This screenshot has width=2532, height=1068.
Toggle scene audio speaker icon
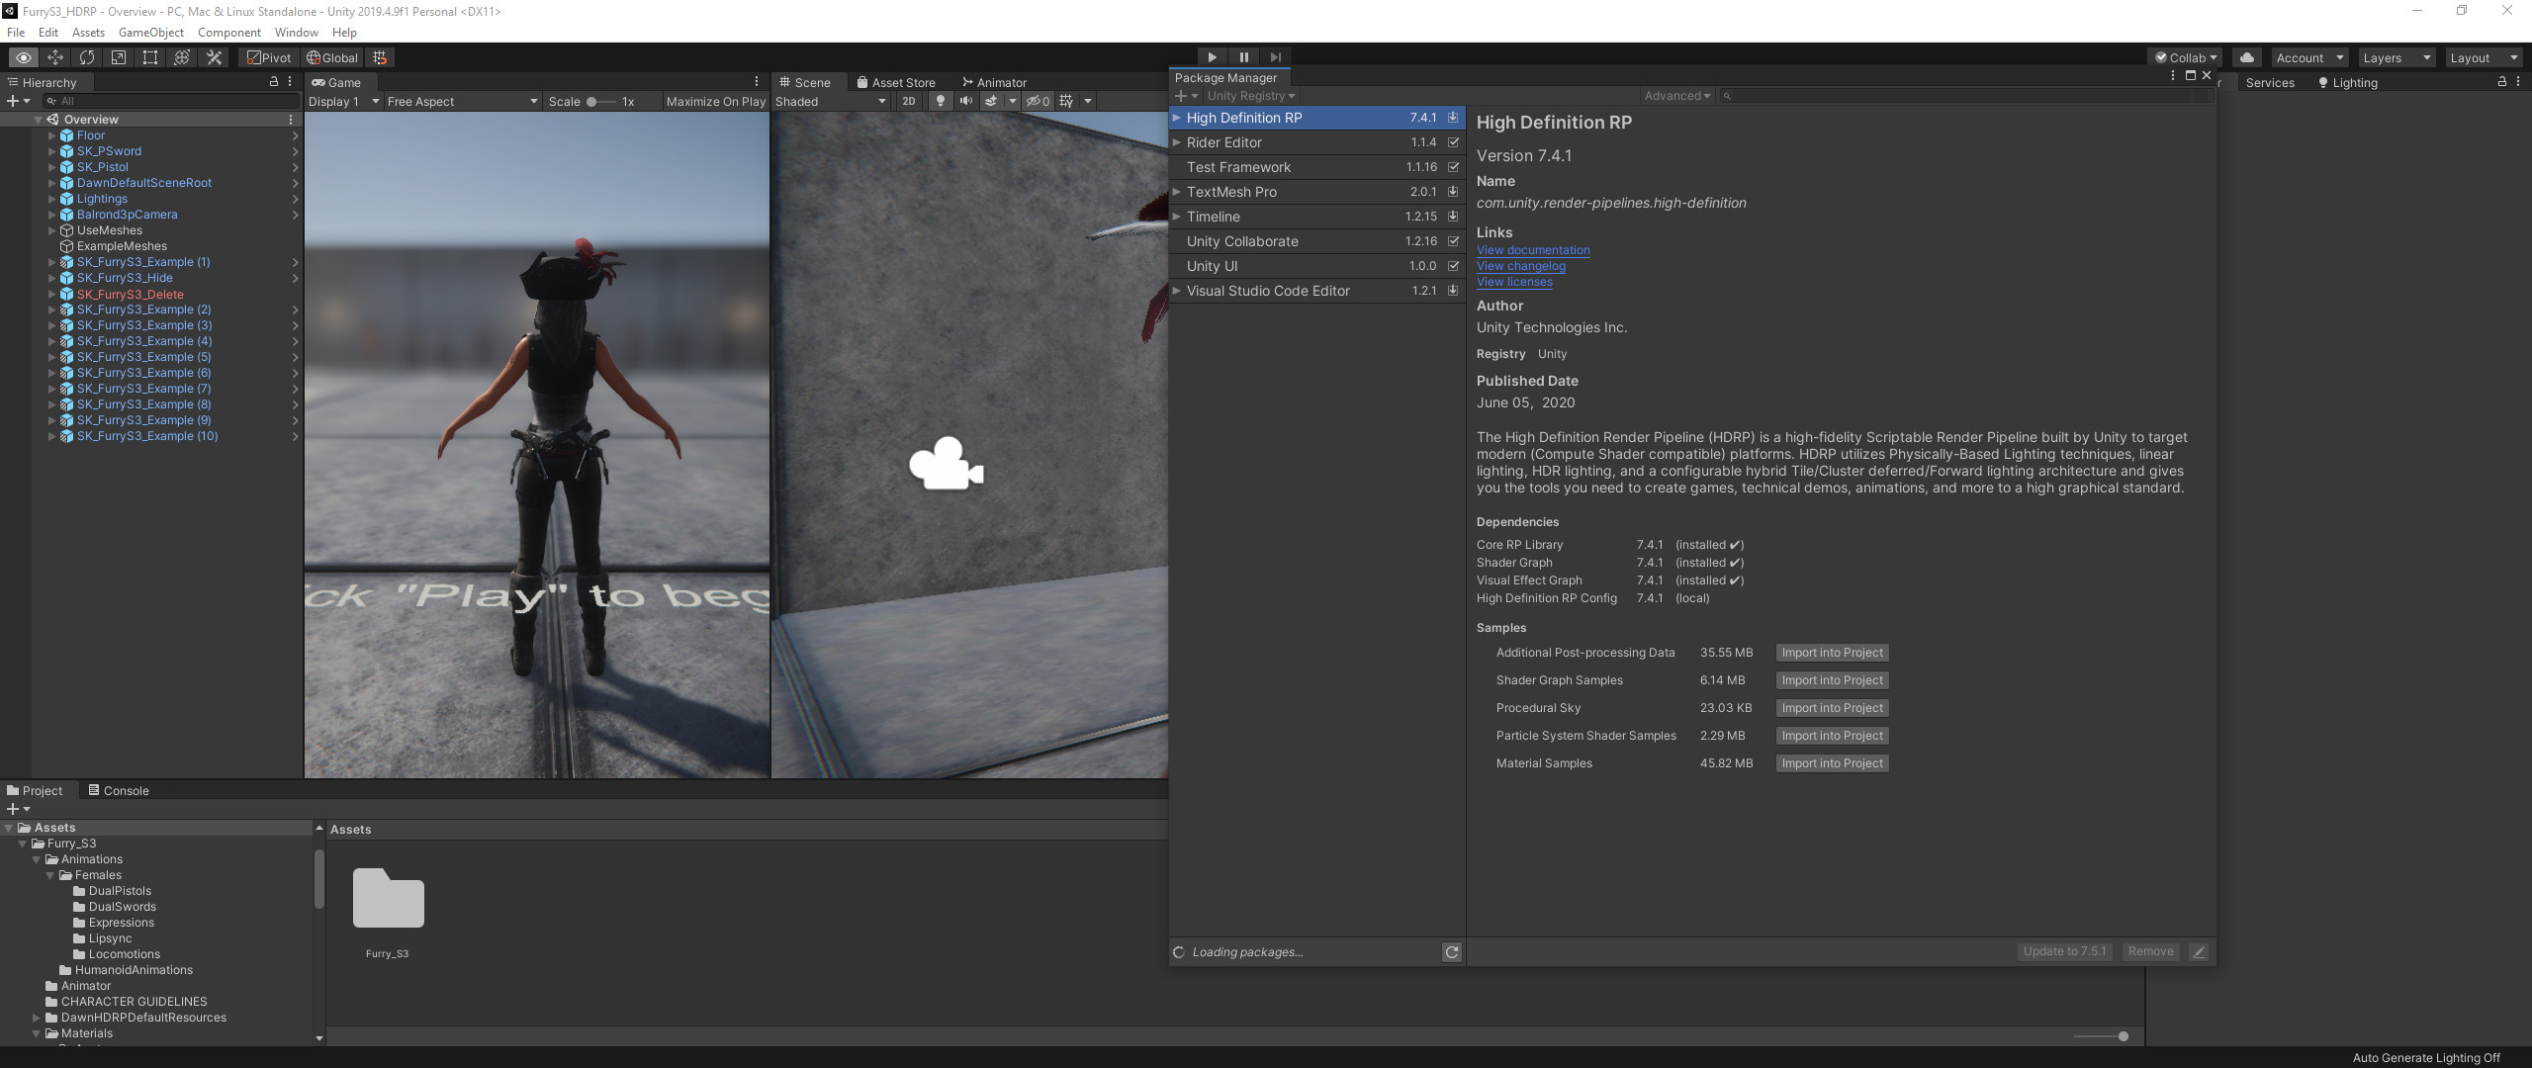965,101
